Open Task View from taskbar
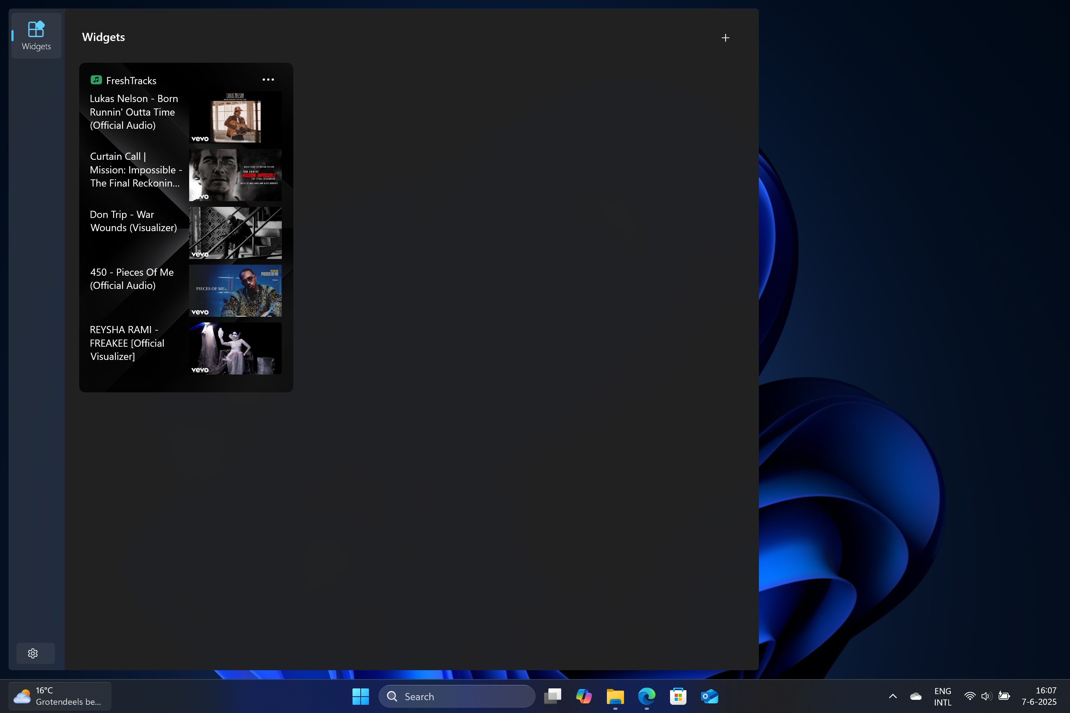Screen dimensions: 1070x713 [x=553, y=696]
